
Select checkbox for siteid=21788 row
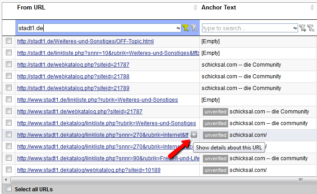click(x=9, y=76)
